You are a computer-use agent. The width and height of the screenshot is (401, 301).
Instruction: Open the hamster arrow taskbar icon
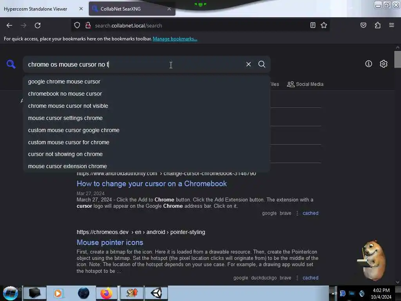132,293
